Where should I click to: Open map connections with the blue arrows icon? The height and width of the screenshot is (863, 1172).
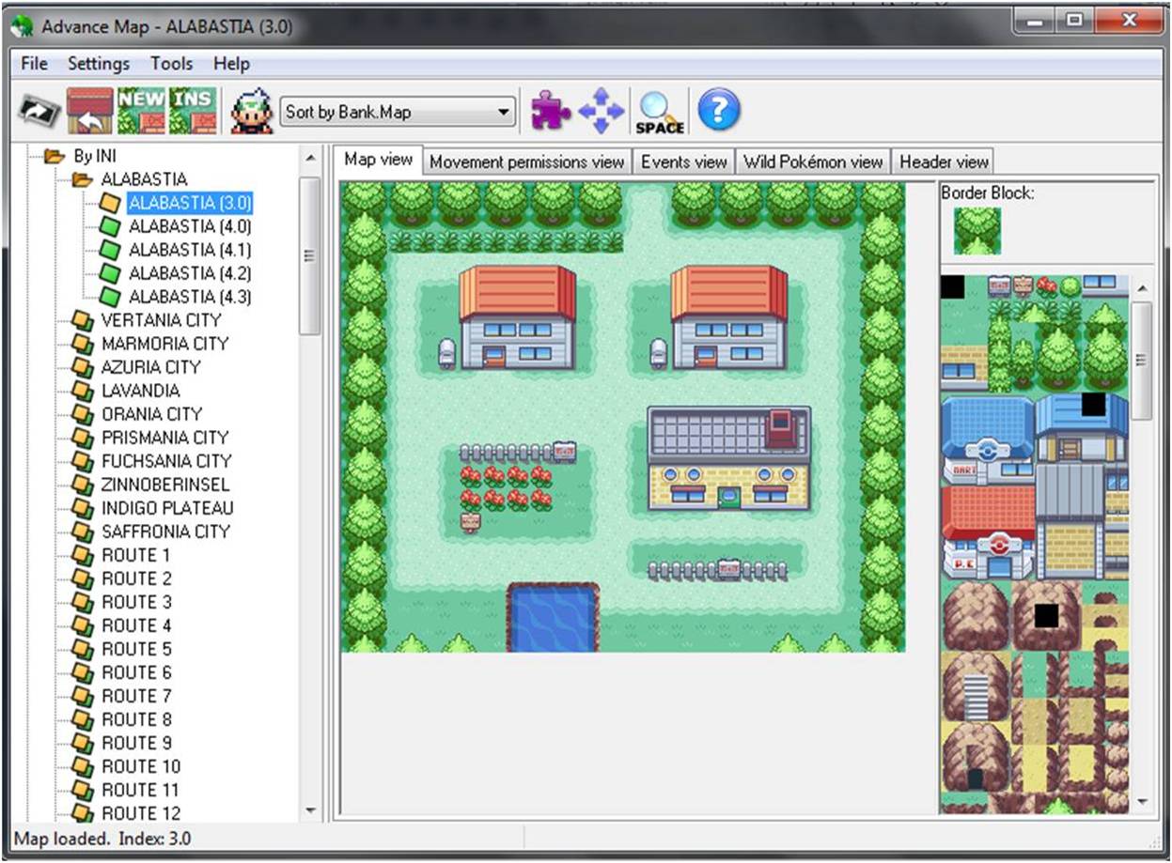pos(601,111)
